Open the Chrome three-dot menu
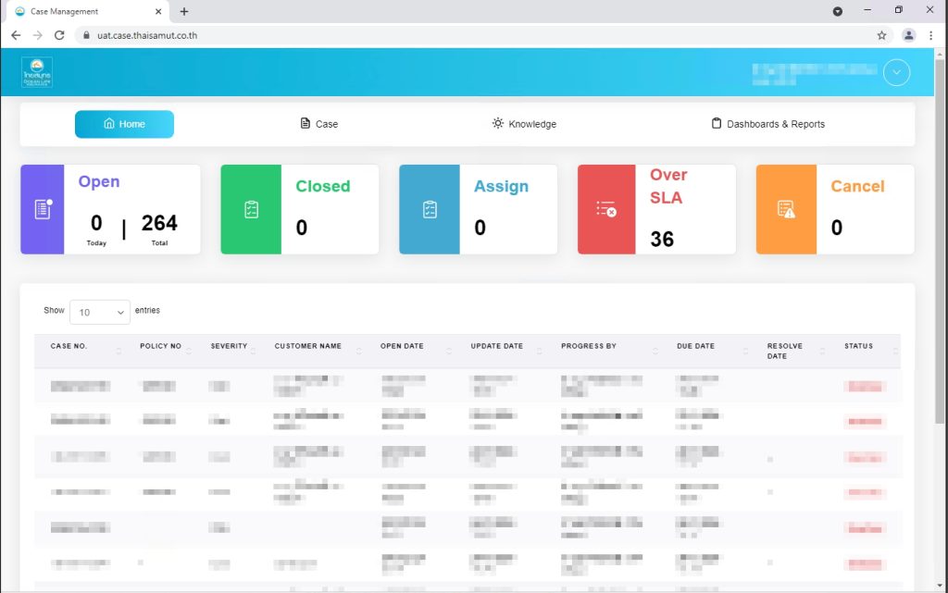The image size is (948, 593). (x=931, y=35)
